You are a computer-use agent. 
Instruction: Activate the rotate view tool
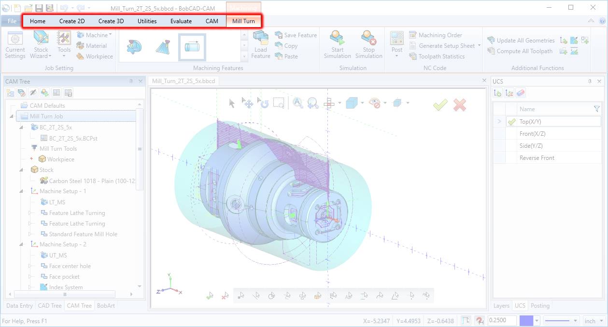pos(264,103)
